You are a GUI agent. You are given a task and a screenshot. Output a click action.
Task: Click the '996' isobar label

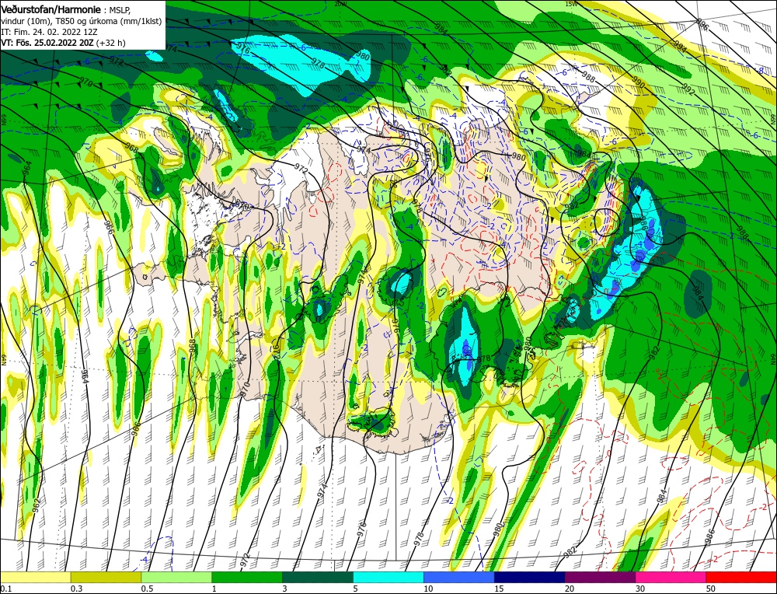point(702,23)
